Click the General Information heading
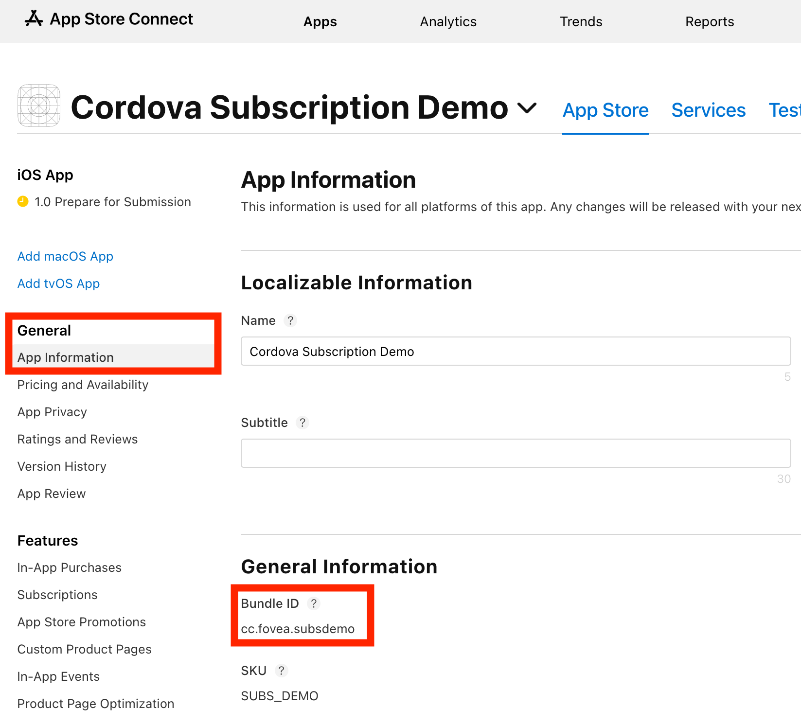Screen dimensions: 801x726 tap(339, 567)
